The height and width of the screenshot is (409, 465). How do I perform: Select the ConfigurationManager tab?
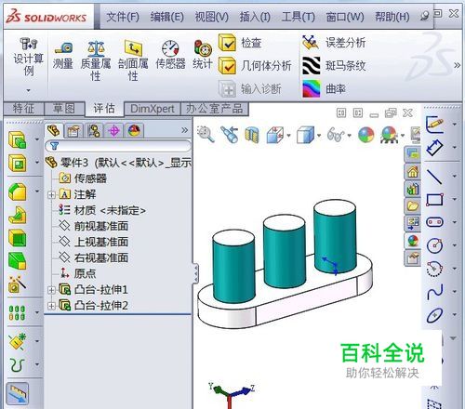[94, 131]
